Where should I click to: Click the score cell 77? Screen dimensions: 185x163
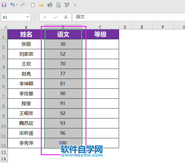click(63, 74)
